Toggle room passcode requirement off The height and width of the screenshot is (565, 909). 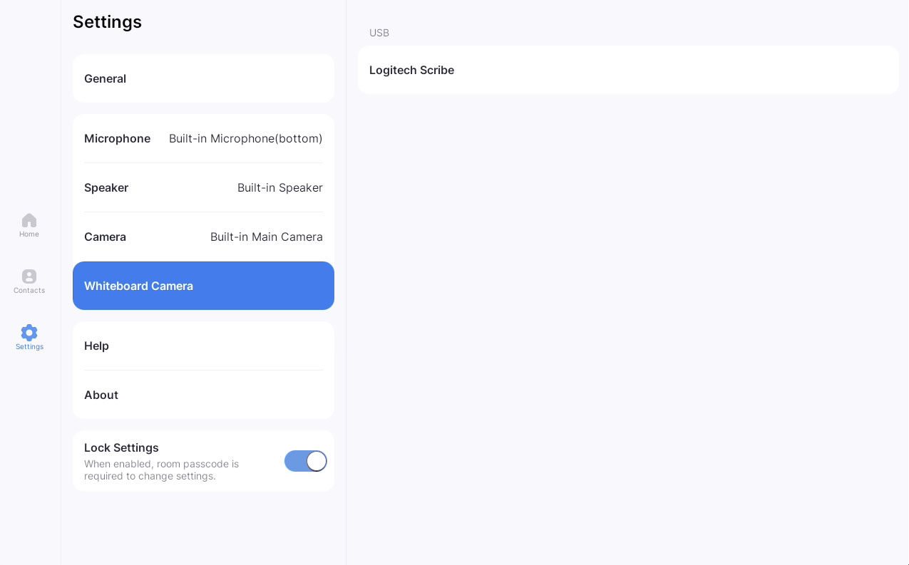(x=305, y=461)
